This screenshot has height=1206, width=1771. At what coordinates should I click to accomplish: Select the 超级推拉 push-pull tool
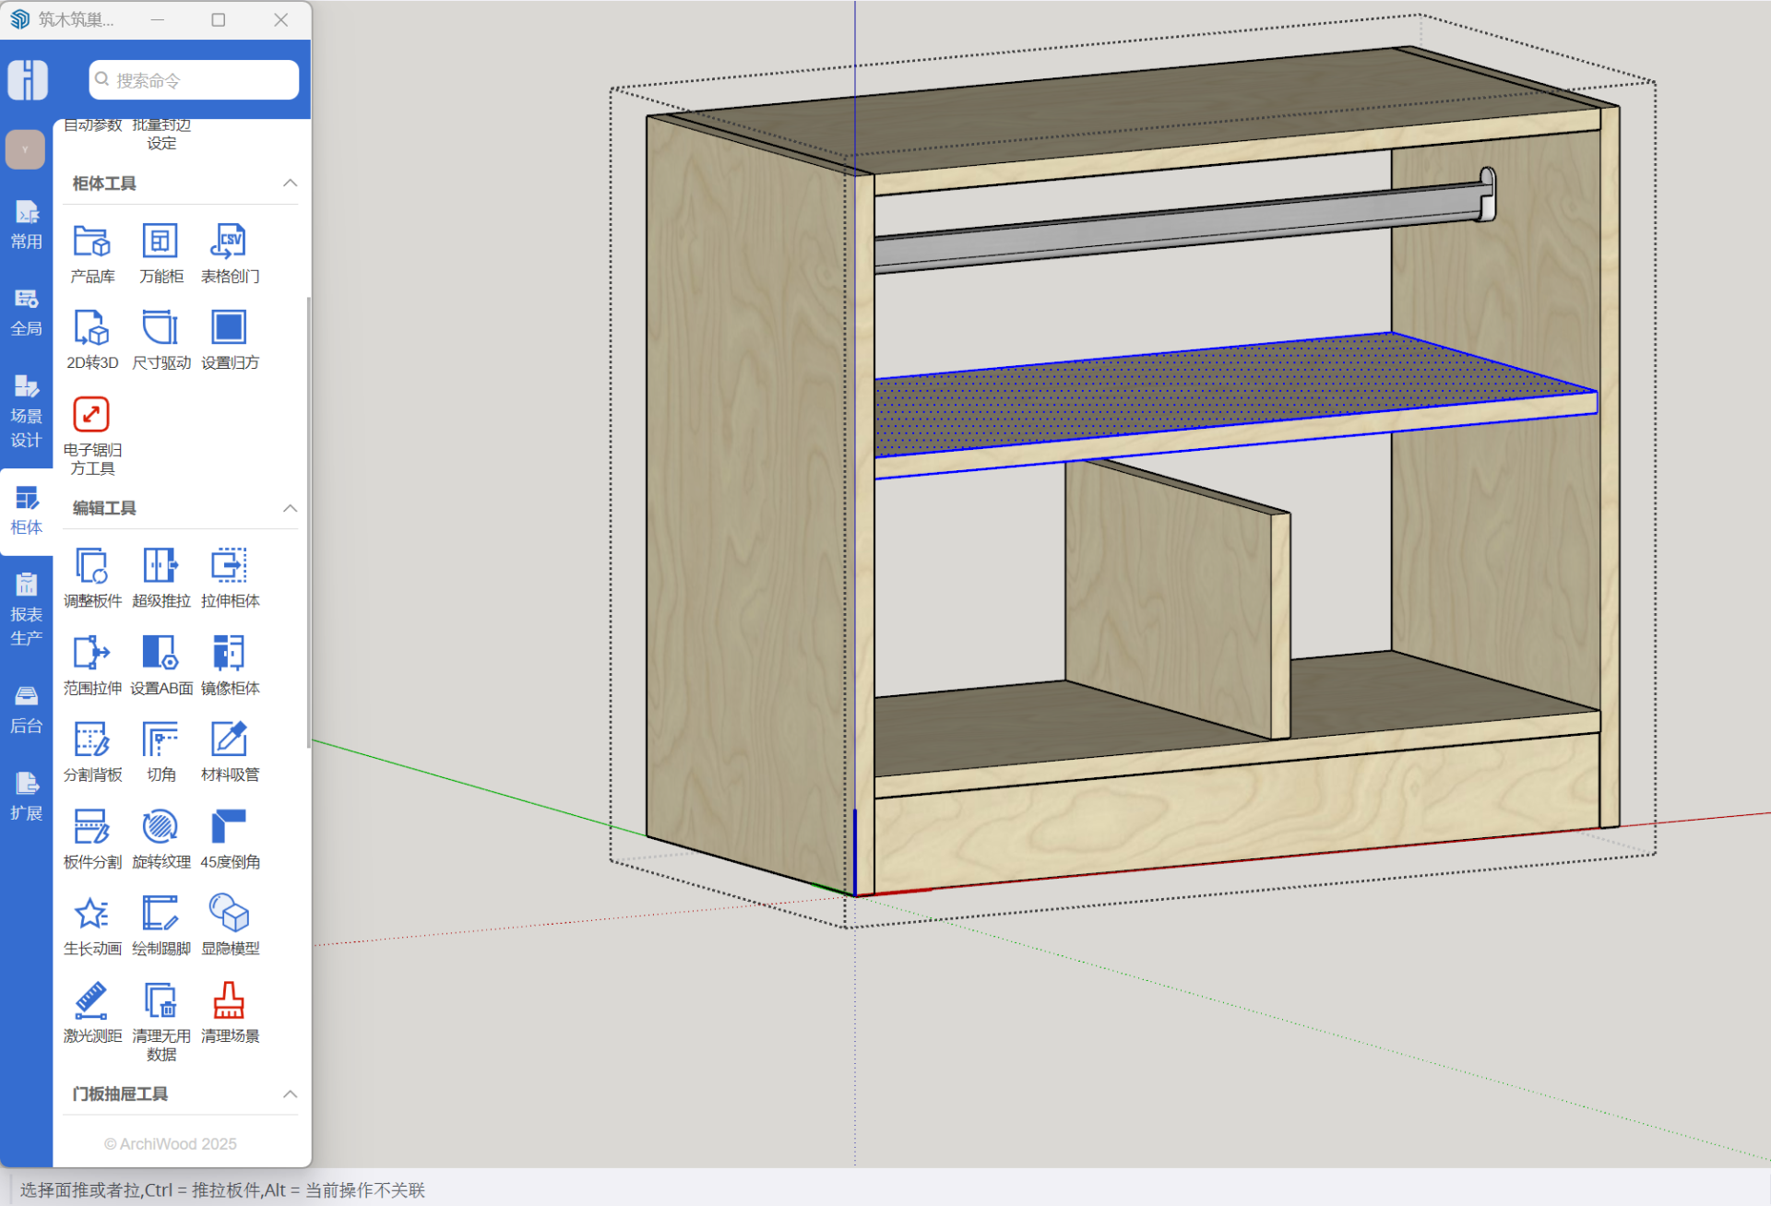[160, 567]
